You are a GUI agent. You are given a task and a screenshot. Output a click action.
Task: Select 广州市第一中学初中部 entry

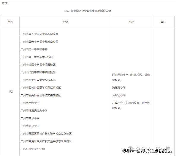(x=34, y=49)
